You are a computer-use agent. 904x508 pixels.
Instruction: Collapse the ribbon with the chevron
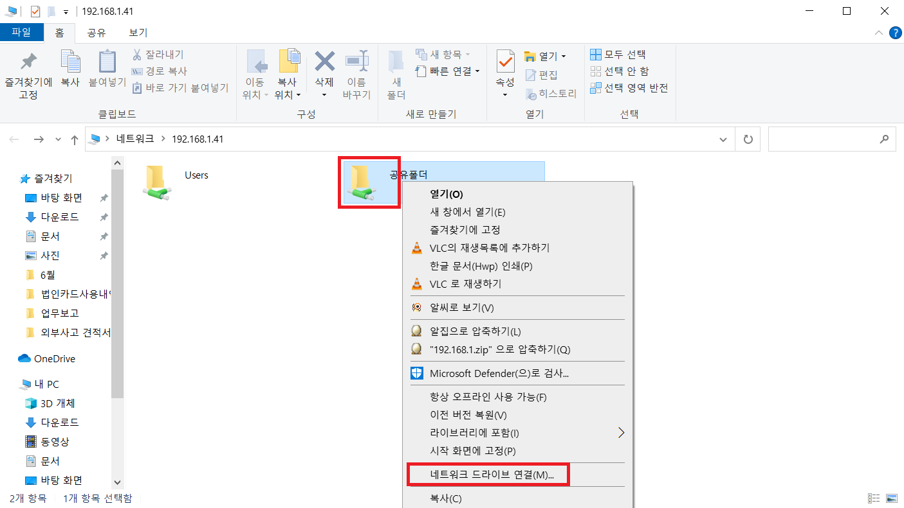click(879, 33)
